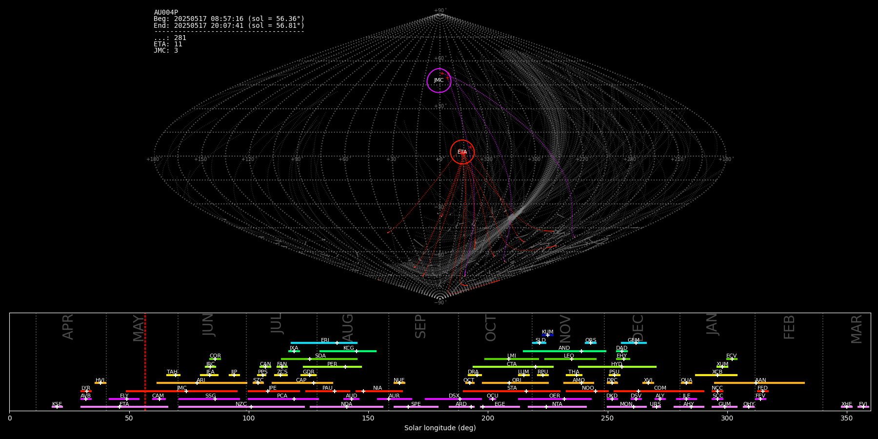The width and height of the screenshot is (878, 439).
Task: Click the KCG shower label
Action: [349, 348]
